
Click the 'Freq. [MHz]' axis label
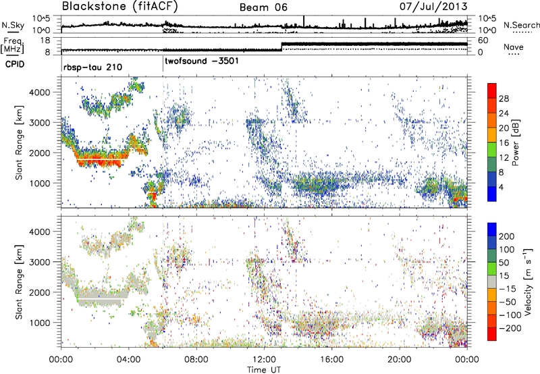point(13,45)
